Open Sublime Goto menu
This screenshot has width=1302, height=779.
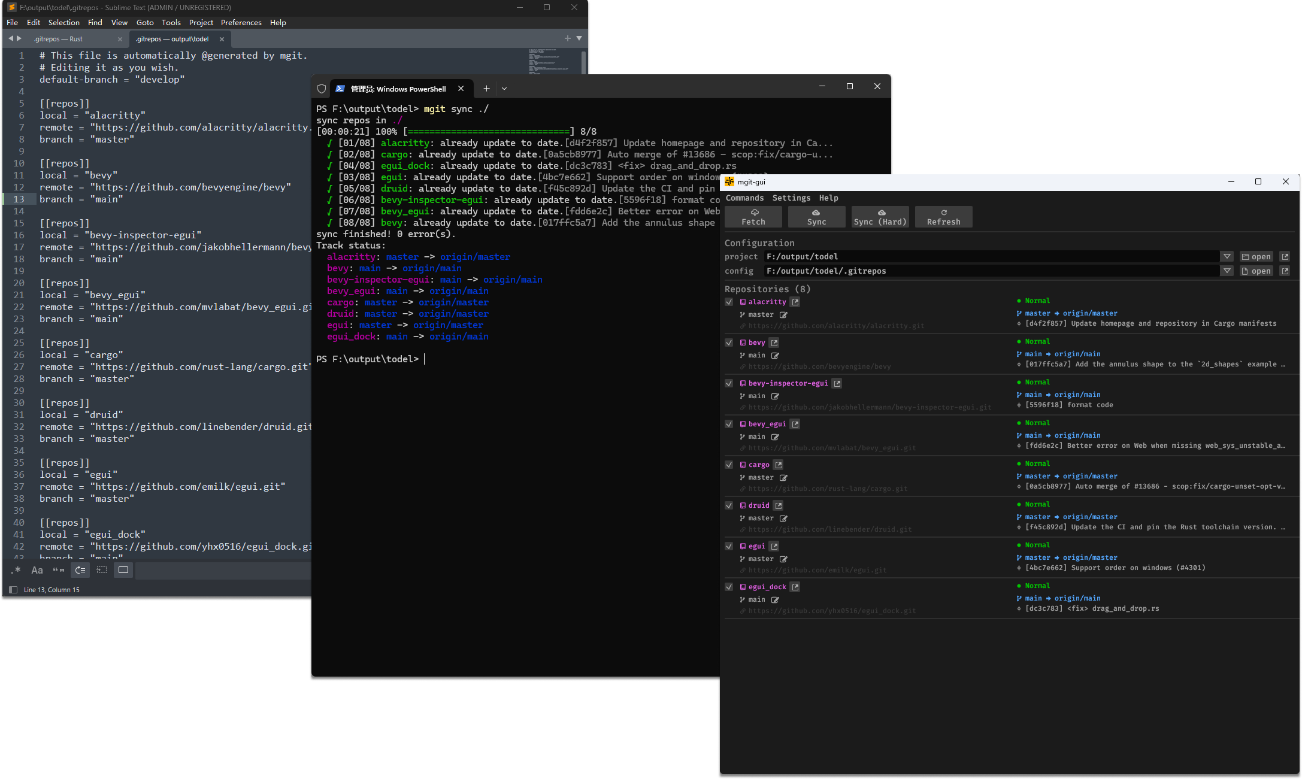(x=145, y=23)
